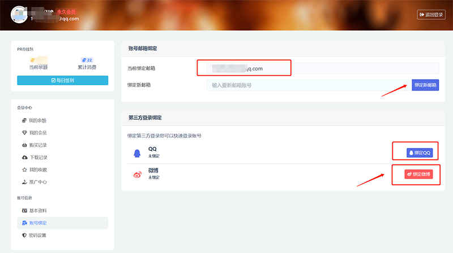The width and height of the screenshot is (453, 253).
Task: Click the basket icon for 购买记录
Action: pyautogui.click(x=24, y=145)
